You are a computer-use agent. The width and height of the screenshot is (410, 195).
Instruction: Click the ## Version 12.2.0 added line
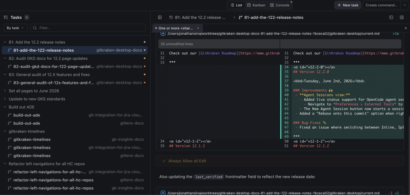click(x=311, y=71)
